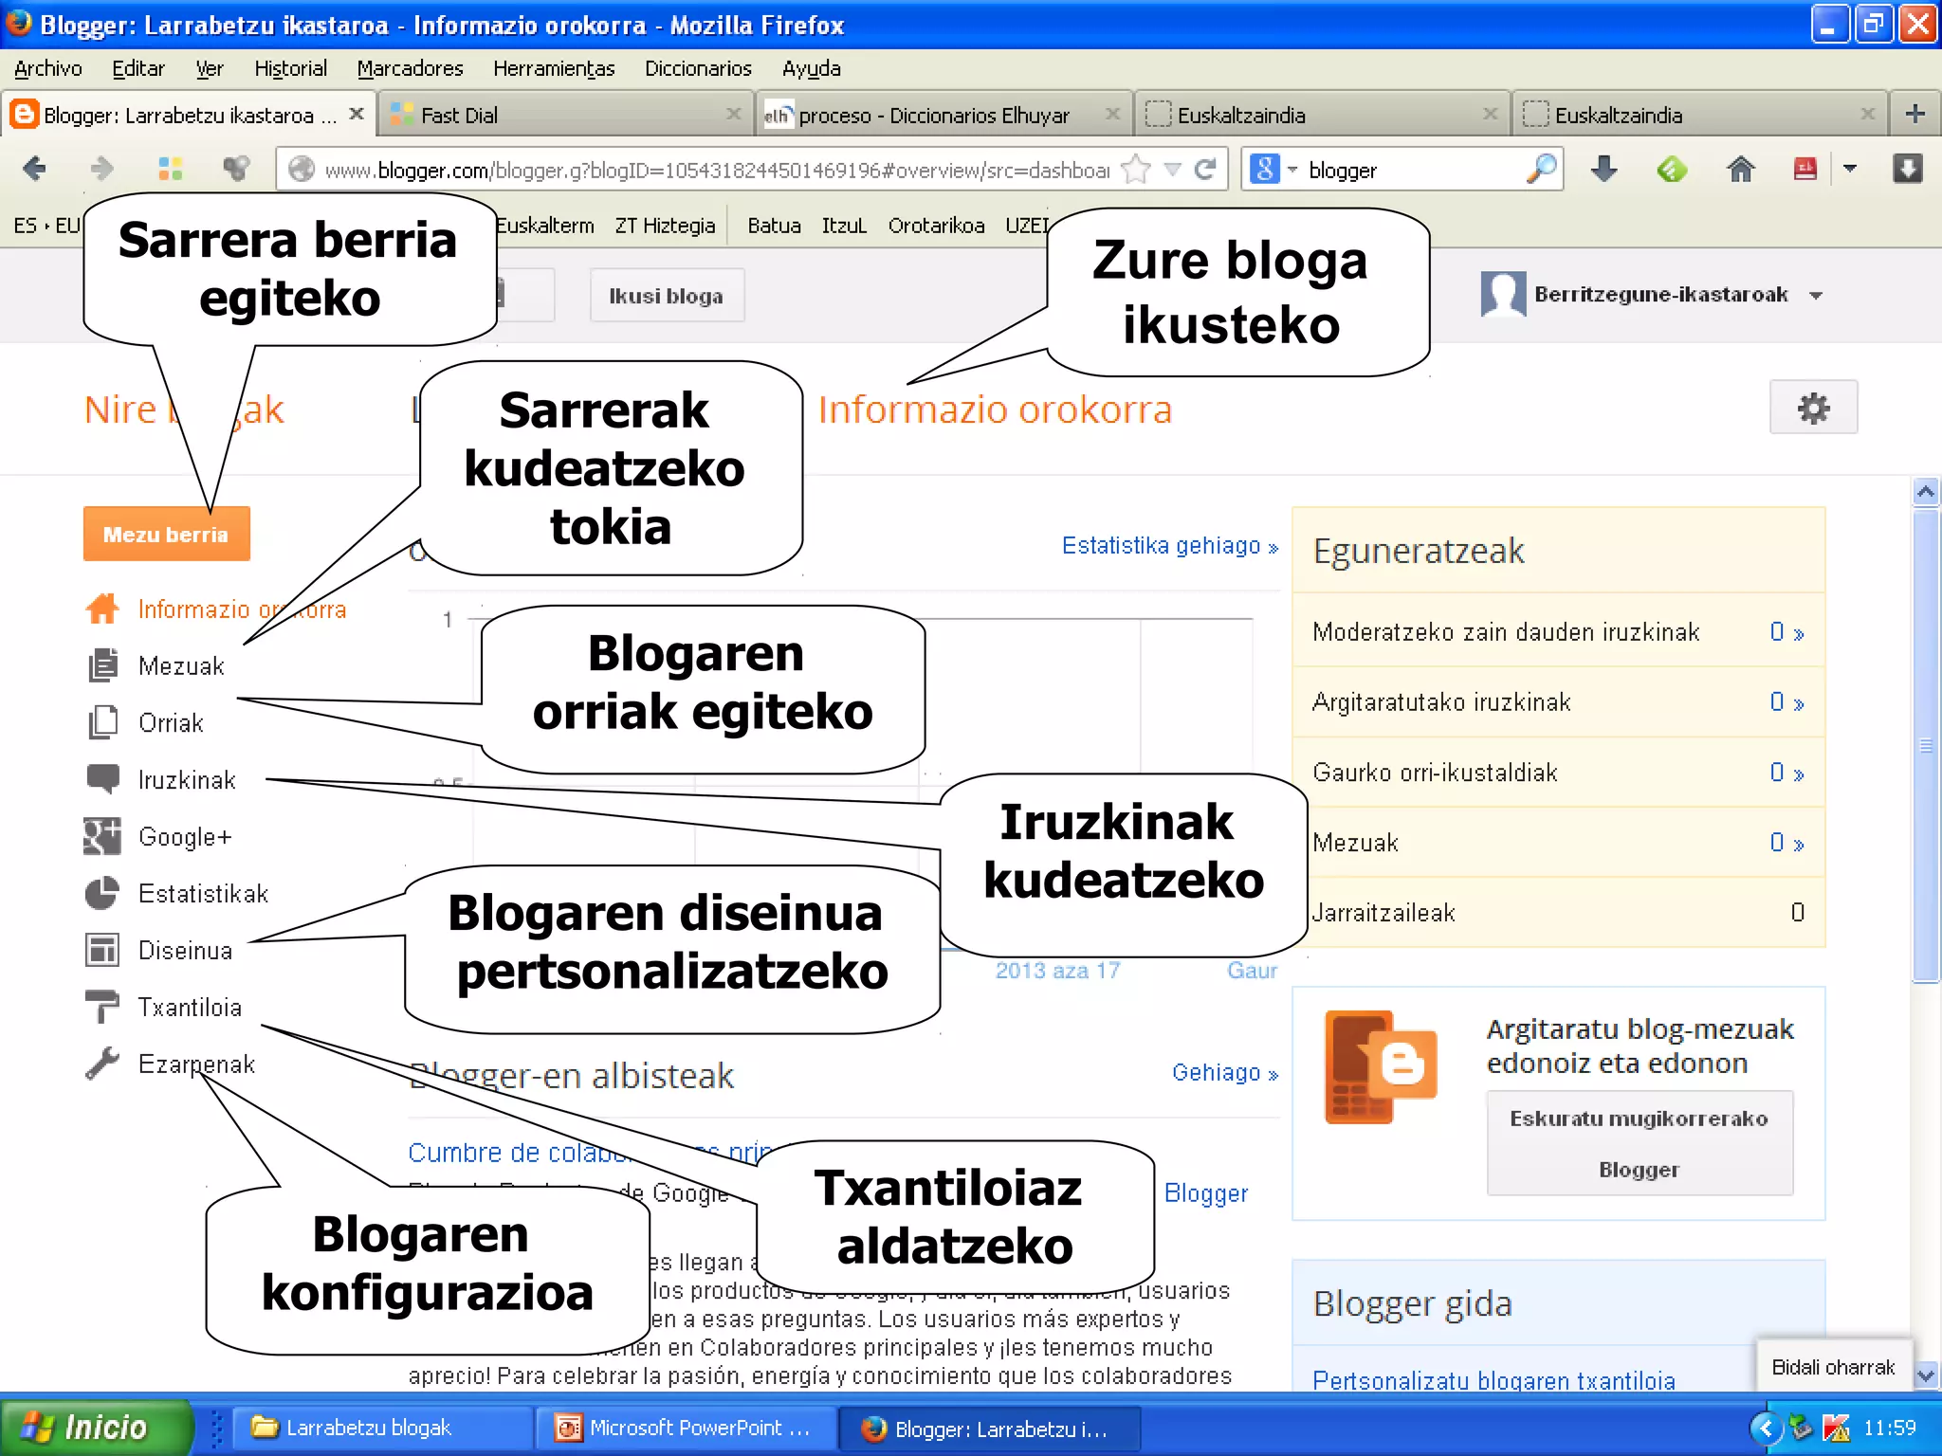Click the Orriak pages icon

[x=102, y=722]
